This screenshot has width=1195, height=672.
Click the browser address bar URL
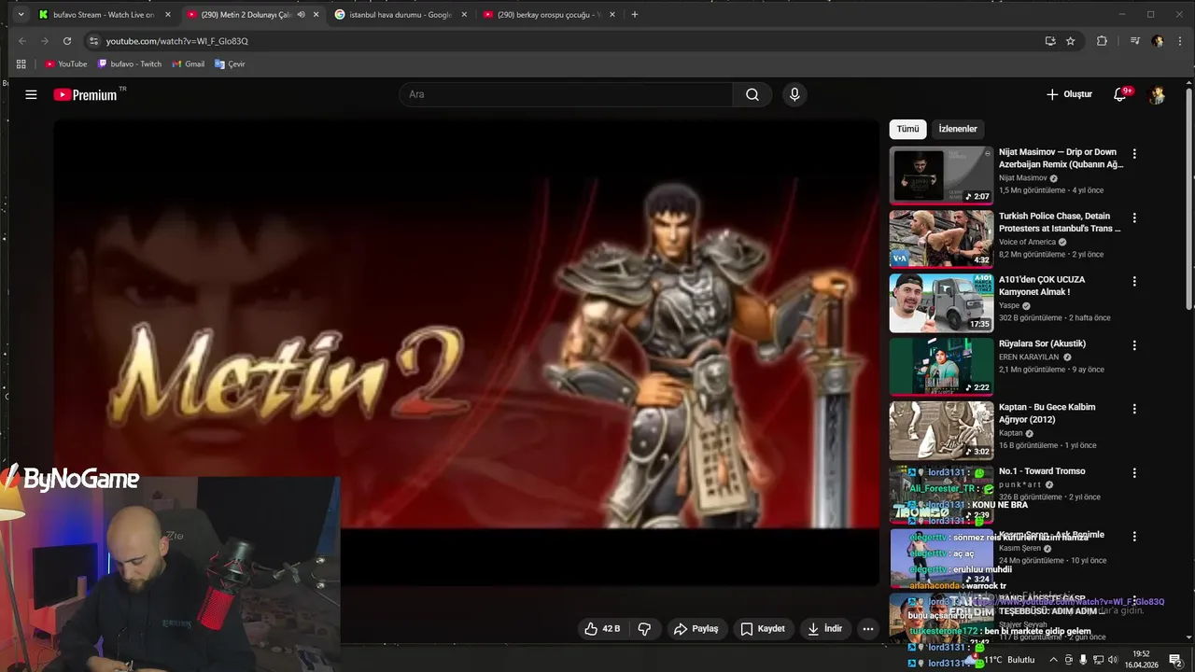(x=177, y=41)
